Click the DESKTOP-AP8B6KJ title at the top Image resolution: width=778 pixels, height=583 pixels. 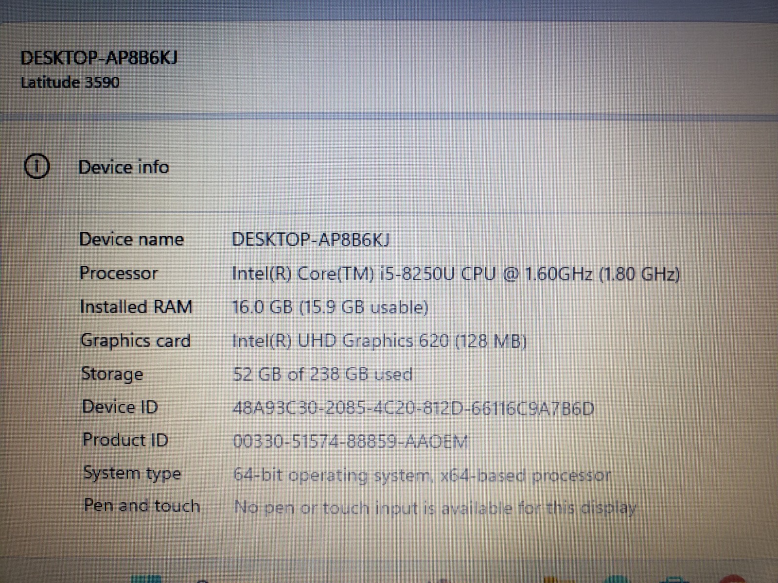pyautogui.click(x=99, y=58)
